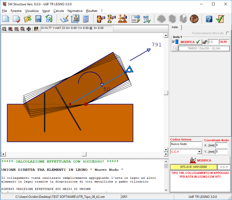Viewport: 232px width, 200px height.
Task: Click second gray hexagon view icon
Action: (x=172, y=19)
